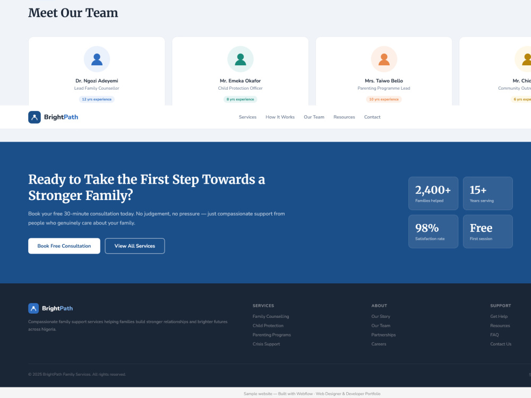Click the Sample website Webflow notice
The image size is (531, 398).
(312, 394)
